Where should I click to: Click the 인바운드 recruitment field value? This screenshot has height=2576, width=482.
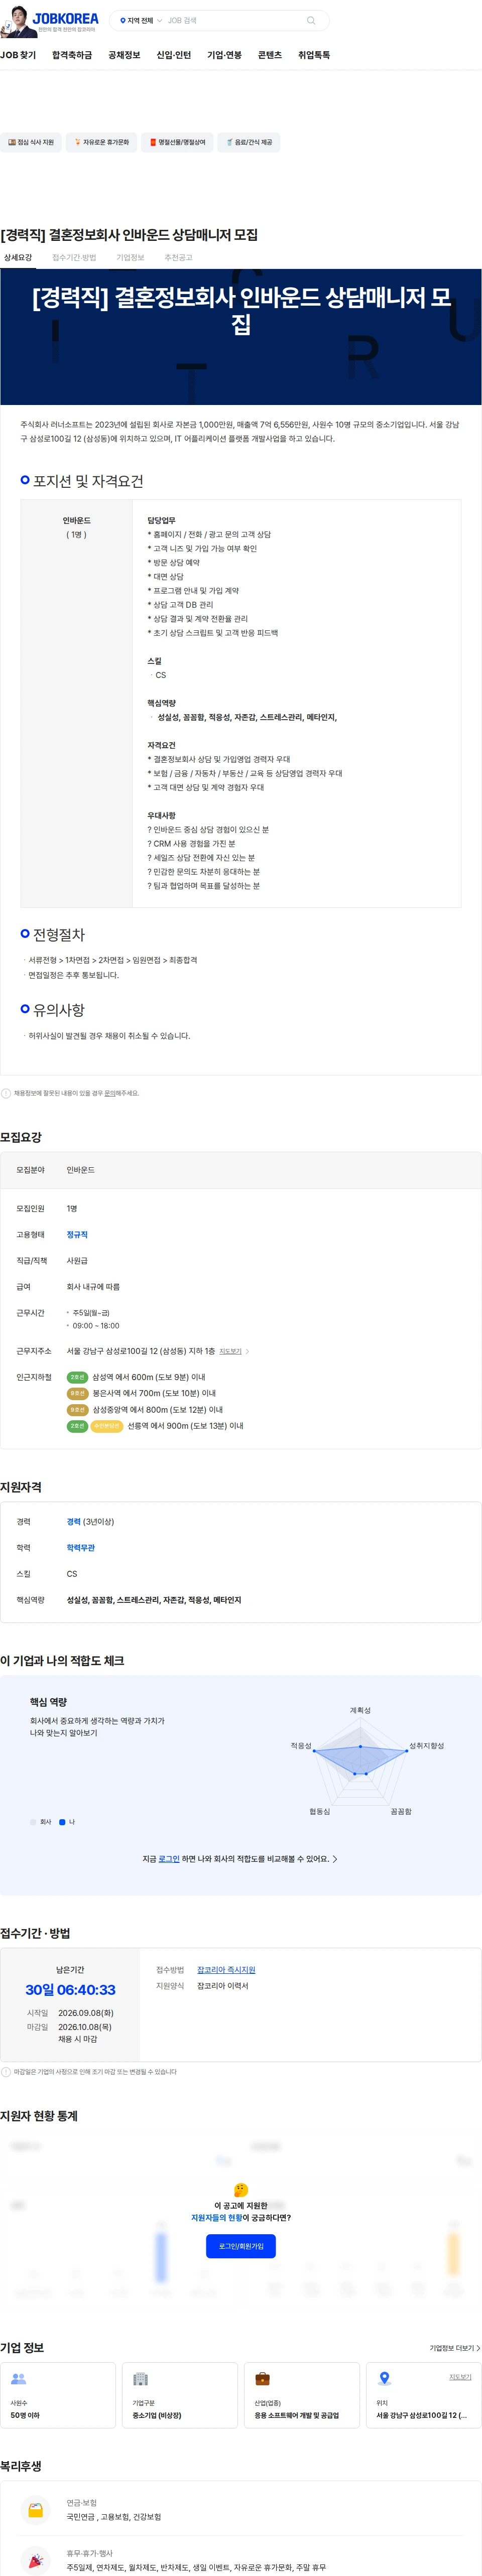[x=80, y=1169]
